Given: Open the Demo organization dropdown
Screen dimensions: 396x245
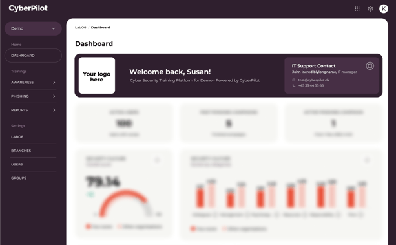Looking at the screenshot, I should tap(33, 28).
